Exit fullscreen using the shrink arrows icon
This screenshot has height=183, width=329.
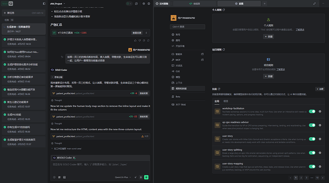coord(314,3)
